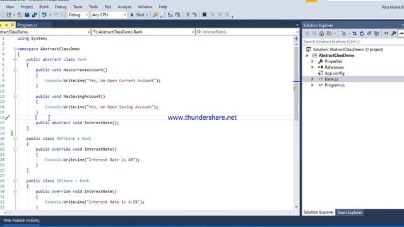404x227 pixels.
Task: Open the Analyze menu
Action: pyautogui.click(x=124, y=7)
